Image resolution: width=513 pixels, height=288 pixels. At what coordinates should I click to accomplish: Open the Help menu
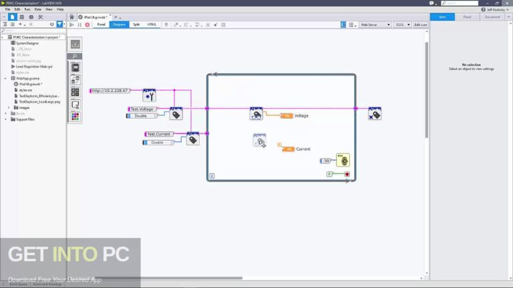coord(60,9)
